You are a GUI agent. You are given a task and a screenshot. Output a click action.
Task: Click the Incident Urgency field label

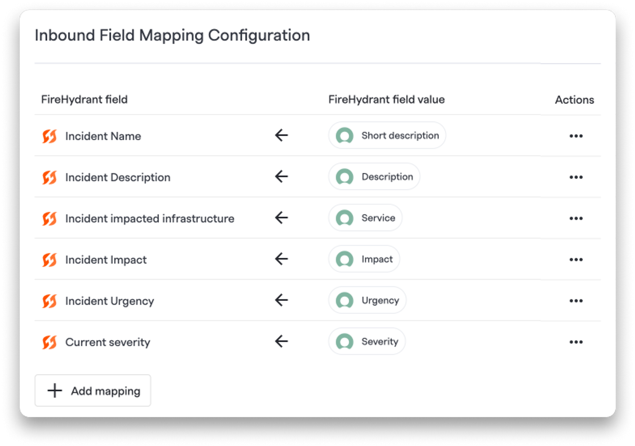(x=110, y=301)
